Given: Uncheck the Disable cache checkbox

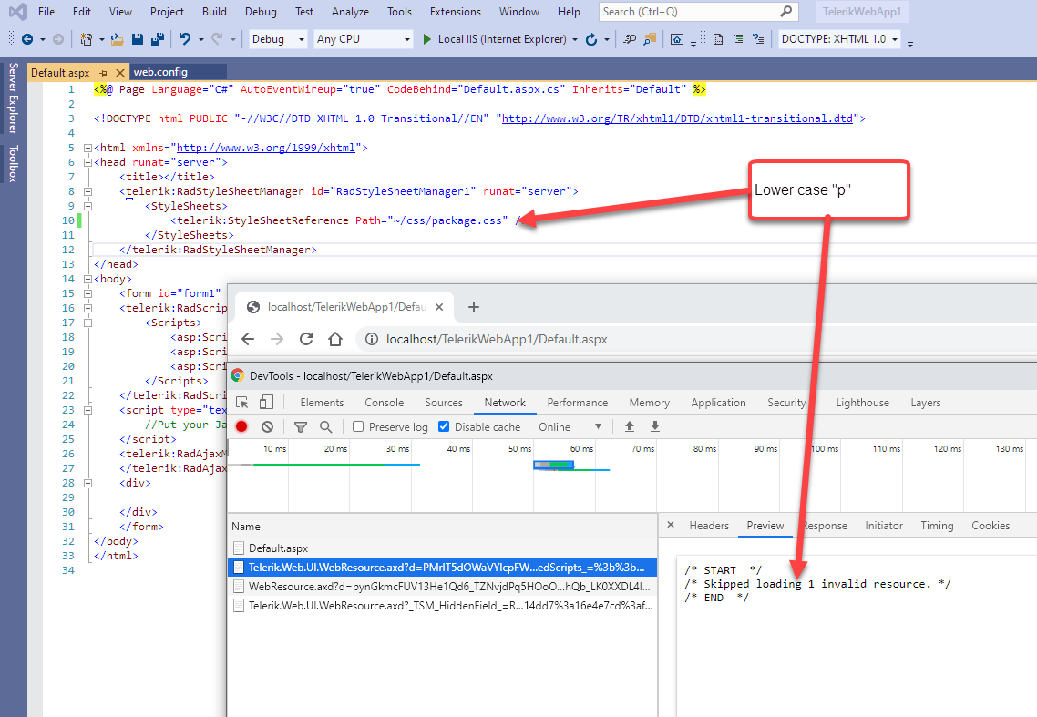Looking at the screenshot, I should (x=444, y=426).
